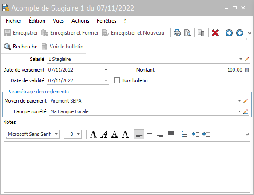Open print preview magnifier icon
The width and height of the screenshot is (254, 195).
click(187, 33)
